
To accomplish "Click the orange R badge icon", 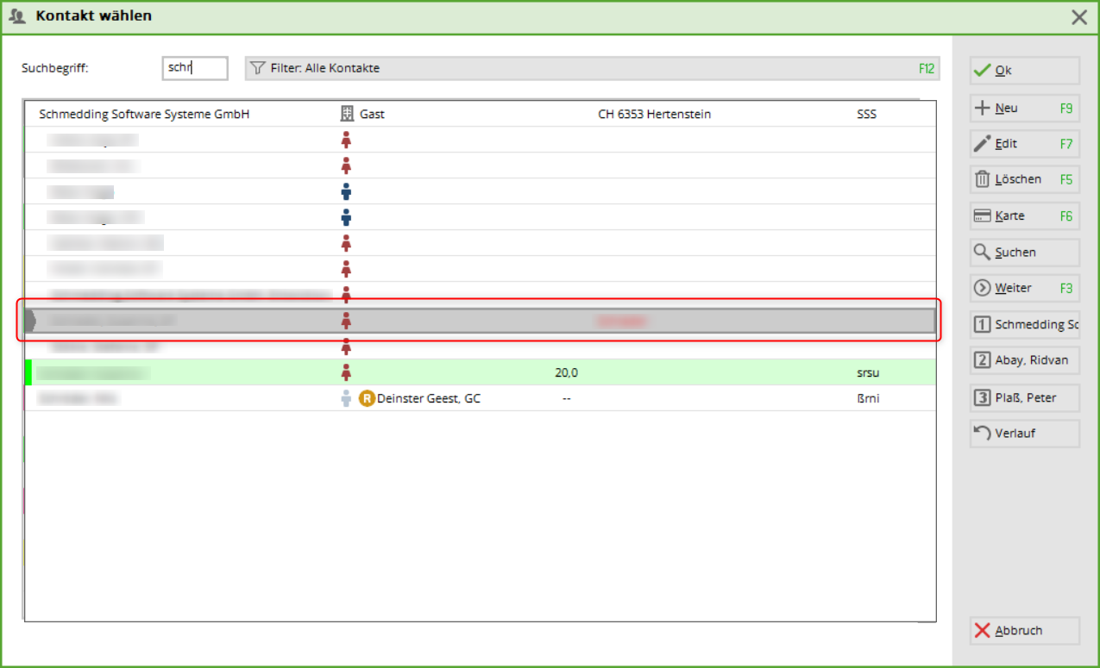I will pyautogui.click(x=367, y=398).
